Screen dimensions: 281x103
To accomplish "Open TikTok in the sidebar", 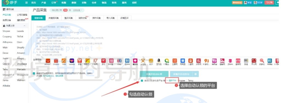I will 20,36.
